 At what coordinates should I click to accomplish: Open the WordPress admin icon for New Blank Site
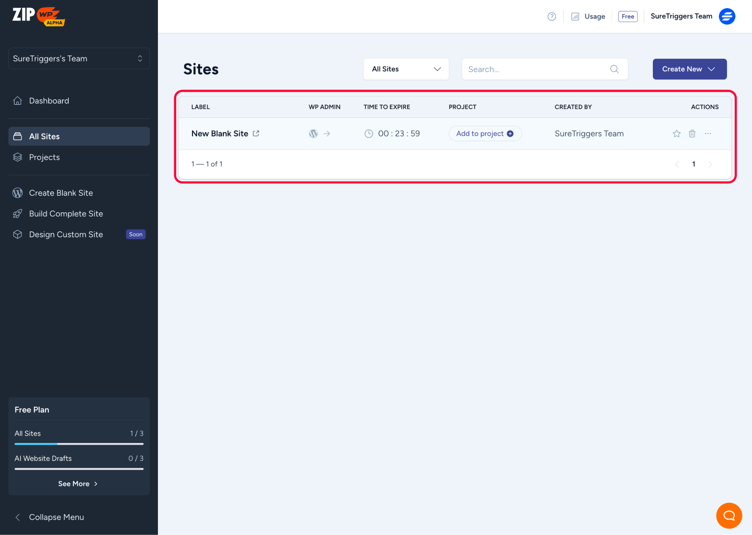[x=313, y=134]
